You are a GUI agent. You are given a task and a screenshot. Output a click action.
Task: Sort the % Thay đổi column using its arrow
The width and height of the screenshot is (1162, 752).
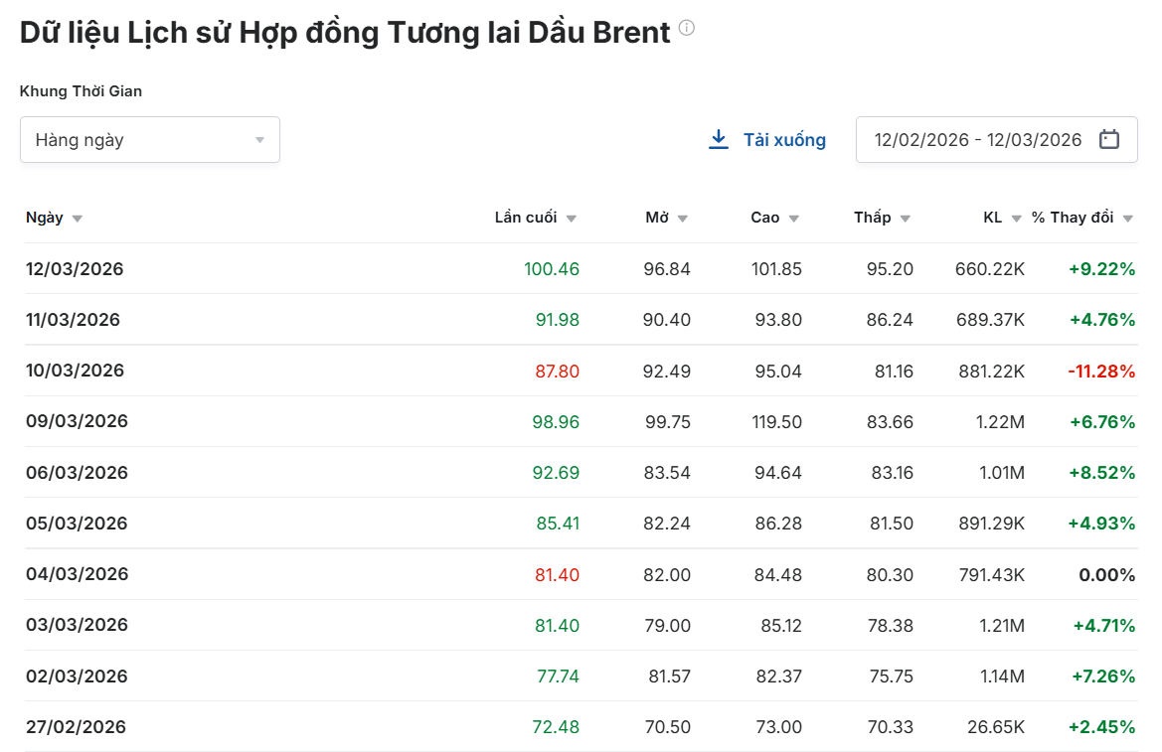[1126, 218]
